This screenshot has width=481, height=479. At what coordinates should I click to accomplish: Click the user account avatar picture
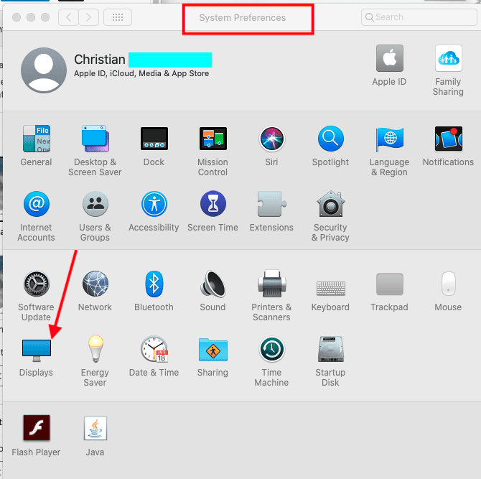coord(44,71)
